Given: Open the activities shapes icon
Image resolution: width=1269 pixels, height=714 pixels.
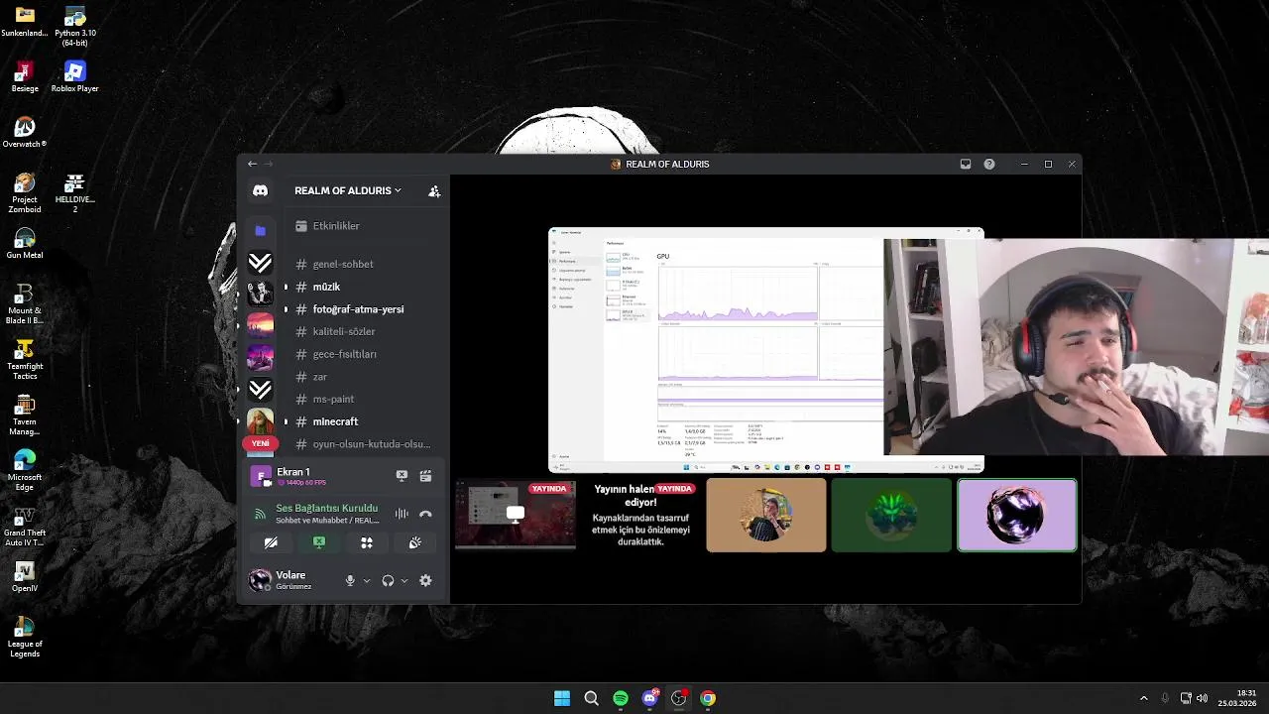Looking at the screenshot, I should click(x=367, y=542).
